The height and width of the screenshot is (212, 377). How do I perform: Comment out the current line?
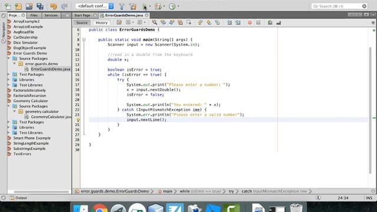[x=270, y=22]
